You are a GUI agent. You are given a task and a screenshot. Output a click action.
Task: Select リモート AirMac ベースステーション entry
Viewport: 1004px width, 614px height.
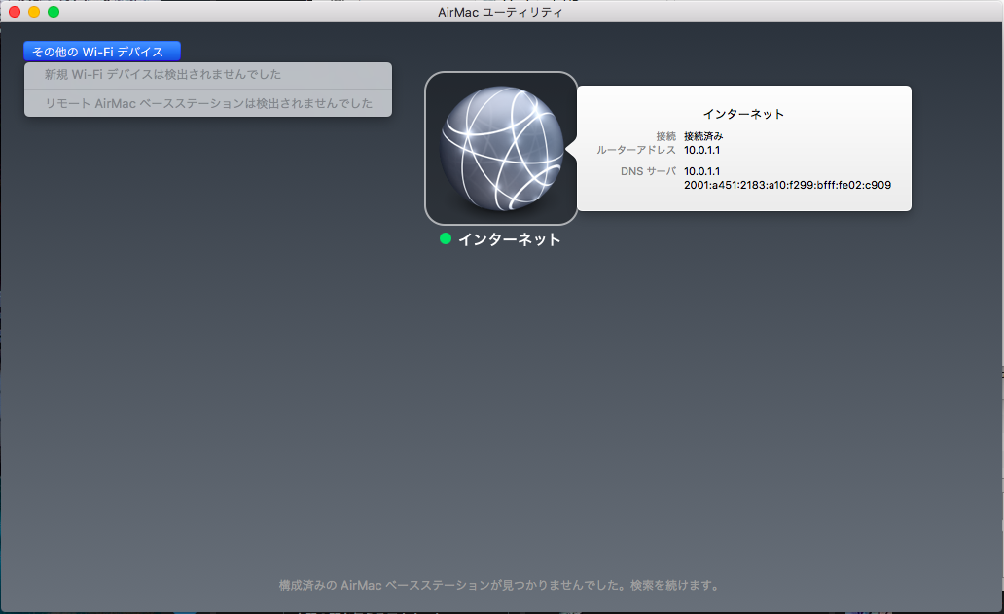208,103
